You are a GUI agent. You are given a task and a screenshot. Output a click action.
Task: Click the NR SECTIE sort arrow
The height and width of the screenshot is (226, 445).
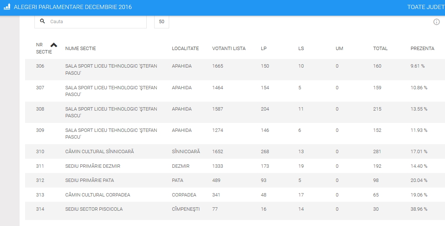(x=54, y=45)
